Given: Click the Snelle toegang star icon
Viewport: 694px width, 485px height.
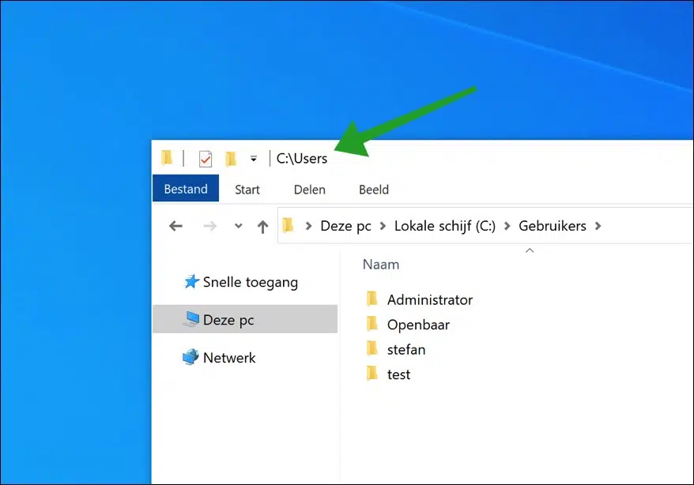Looking at the screenshot, I should click(191, 281).
